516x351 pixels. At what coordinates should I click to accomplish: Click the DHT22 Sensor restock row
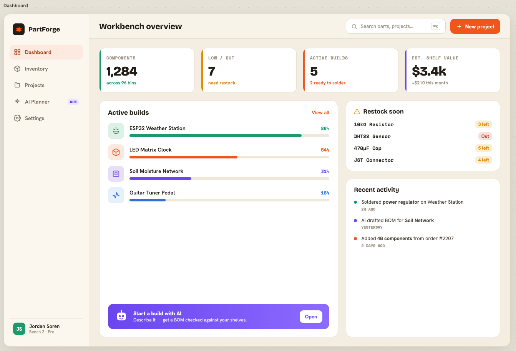click(423, 136)
